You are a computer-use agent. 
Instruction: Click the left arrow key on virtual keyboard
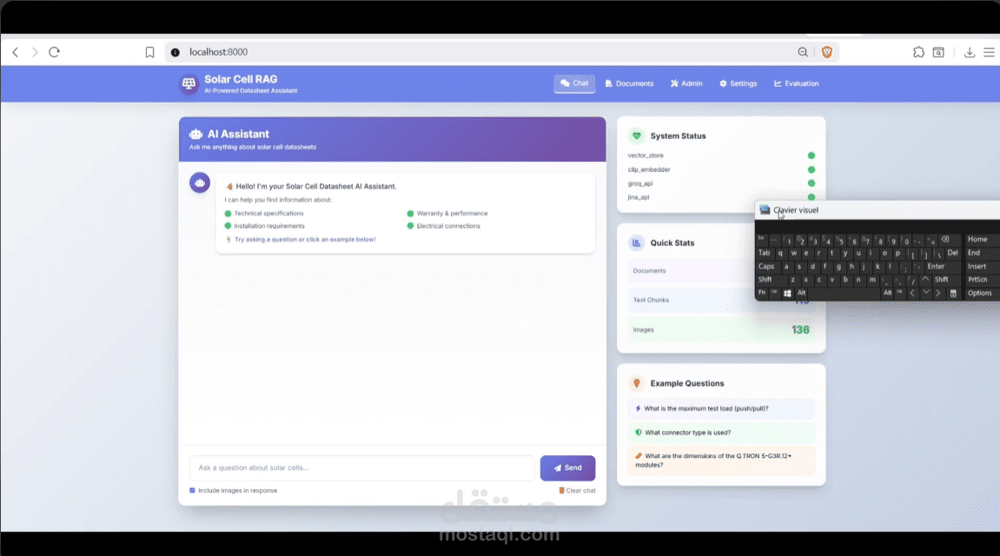point(913,294)
